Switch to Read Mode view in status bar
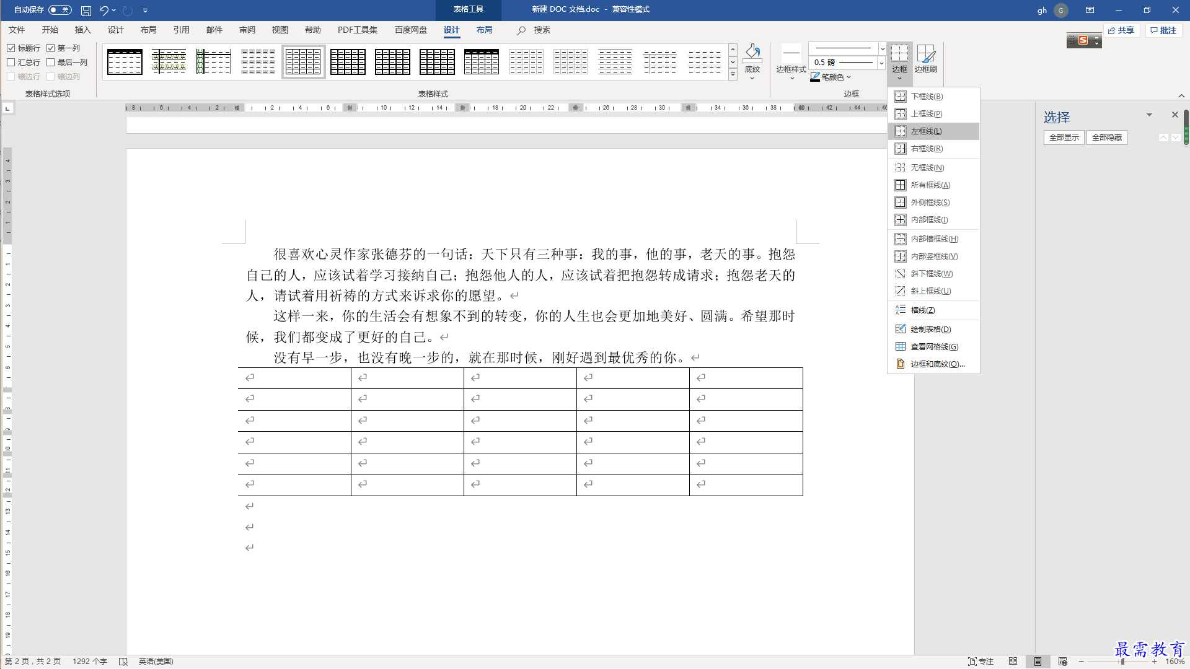1190x669 pixels. [1013, 662]
